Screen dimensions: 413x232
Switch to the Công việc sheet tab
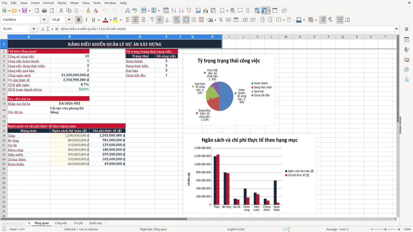click(61, 223)
